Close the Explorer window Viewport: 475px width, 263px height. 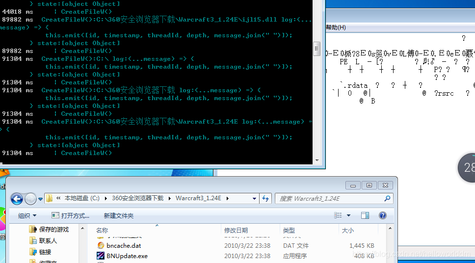click(x=385, y=185)
